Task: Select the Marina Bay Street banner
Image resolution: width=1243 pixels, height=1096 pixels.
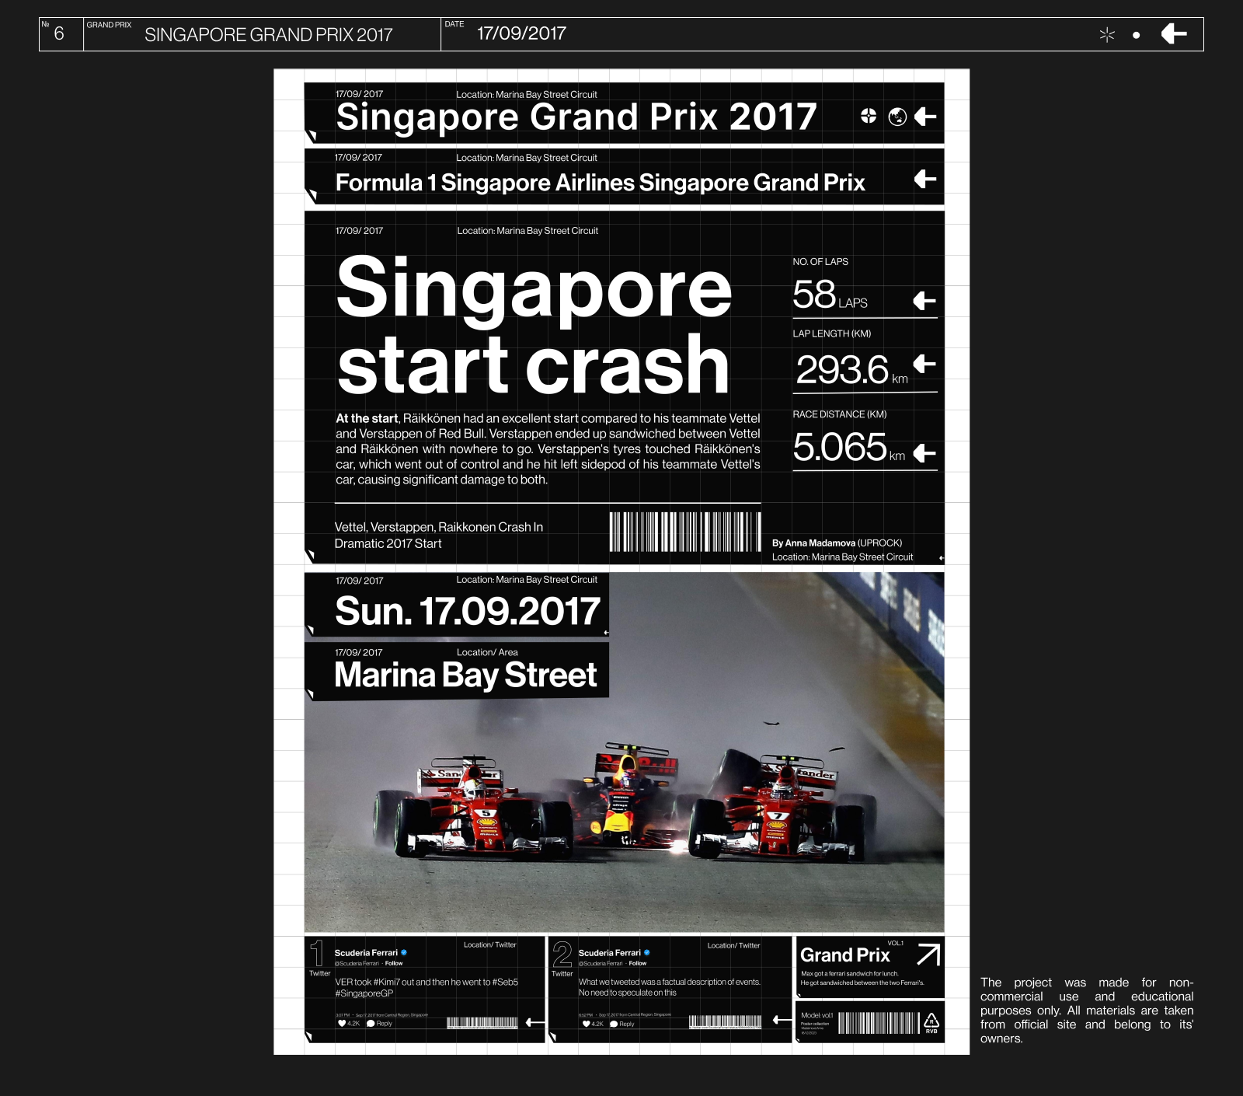Action: click(x=465, y=675)
